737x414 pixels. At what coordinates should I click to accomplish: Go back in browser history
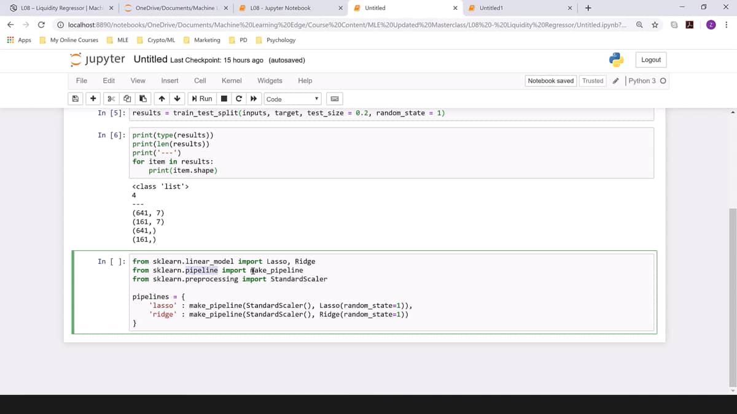[11, 25]
